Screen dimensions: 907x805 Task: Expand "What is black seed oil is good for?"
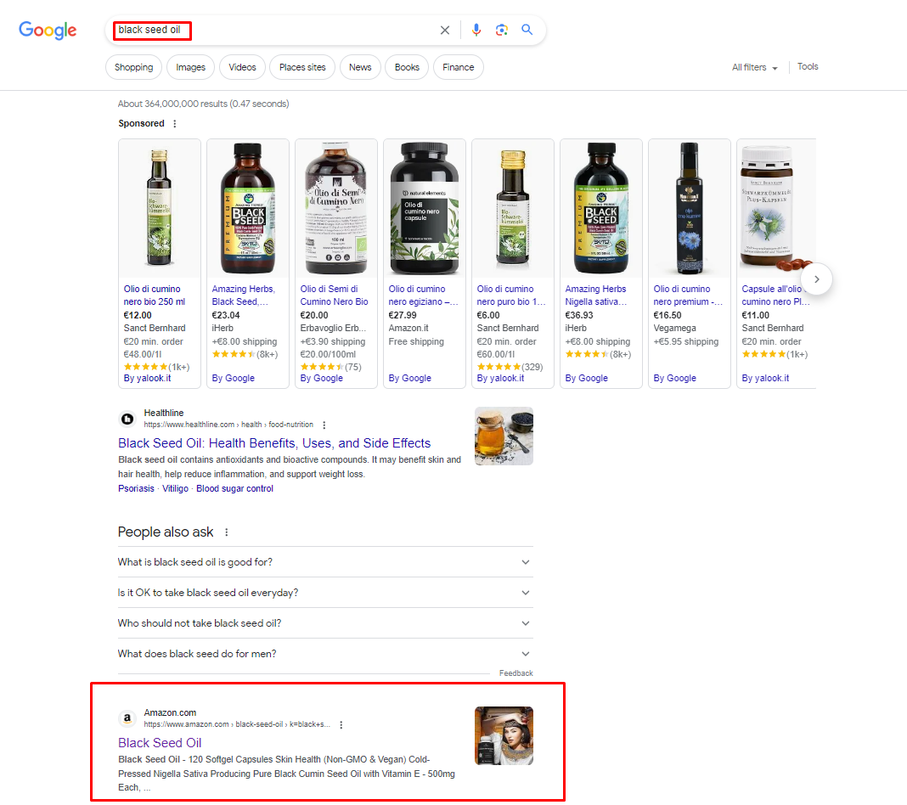click(325, 562)
